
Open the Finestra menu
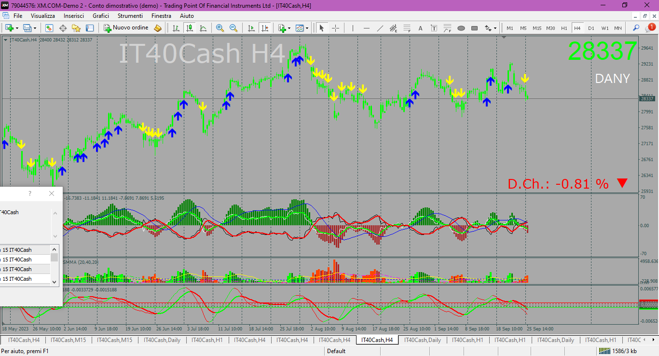pyautogui.click(x=161, y=16)
